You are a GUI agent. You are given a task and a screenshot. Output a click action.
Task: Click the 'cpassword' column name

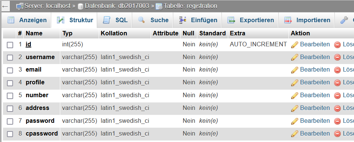tap(42, 134)
